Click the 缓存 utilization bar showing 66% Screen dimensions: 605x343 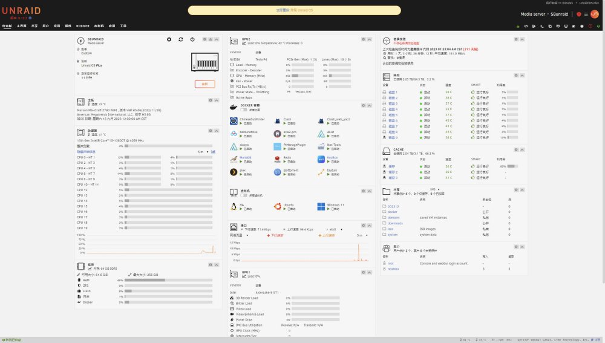click(x=512, y=166)
